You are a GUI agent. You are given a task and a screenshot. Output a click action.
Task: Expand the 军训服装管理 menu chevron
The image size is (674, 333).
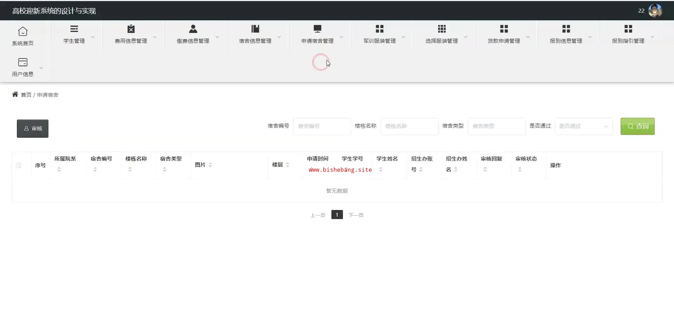[403, 37]
